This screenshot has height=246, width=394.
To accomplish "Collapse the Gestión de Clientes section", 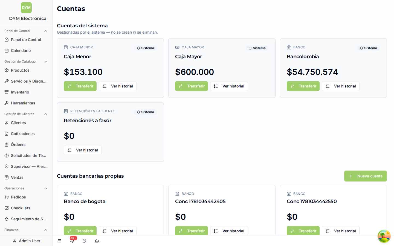I will point(46,114).
